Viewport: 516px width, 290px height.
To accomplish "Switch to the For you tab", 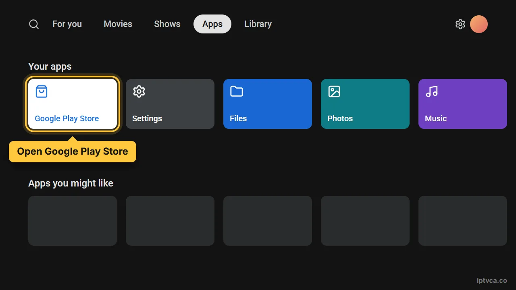I will [67, 24].
